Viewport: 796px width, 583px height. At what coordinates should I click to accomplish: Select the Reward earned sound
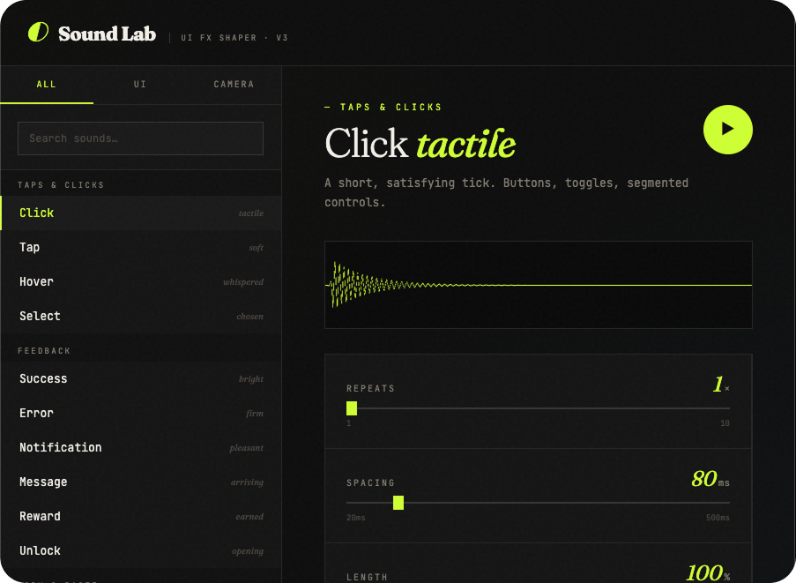(141, 517)
